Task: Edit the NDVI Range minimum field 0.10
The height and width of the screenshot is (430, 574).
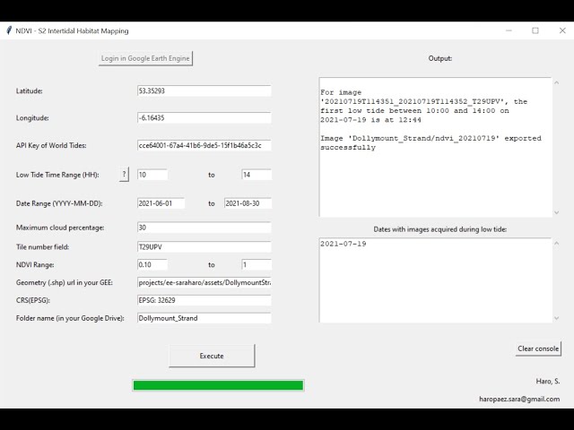Action: (x=152, y=264)
